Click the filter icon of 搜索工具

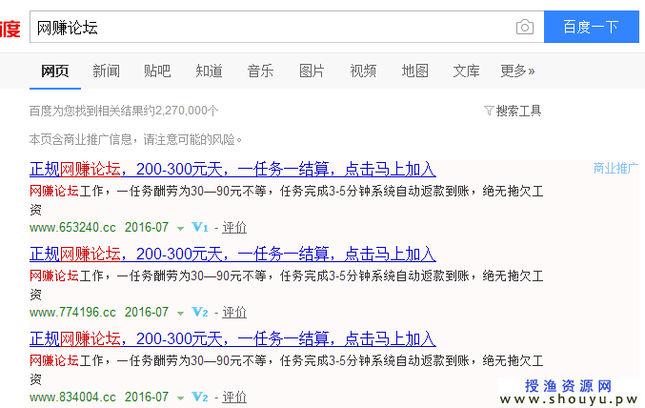click(489, 111)
